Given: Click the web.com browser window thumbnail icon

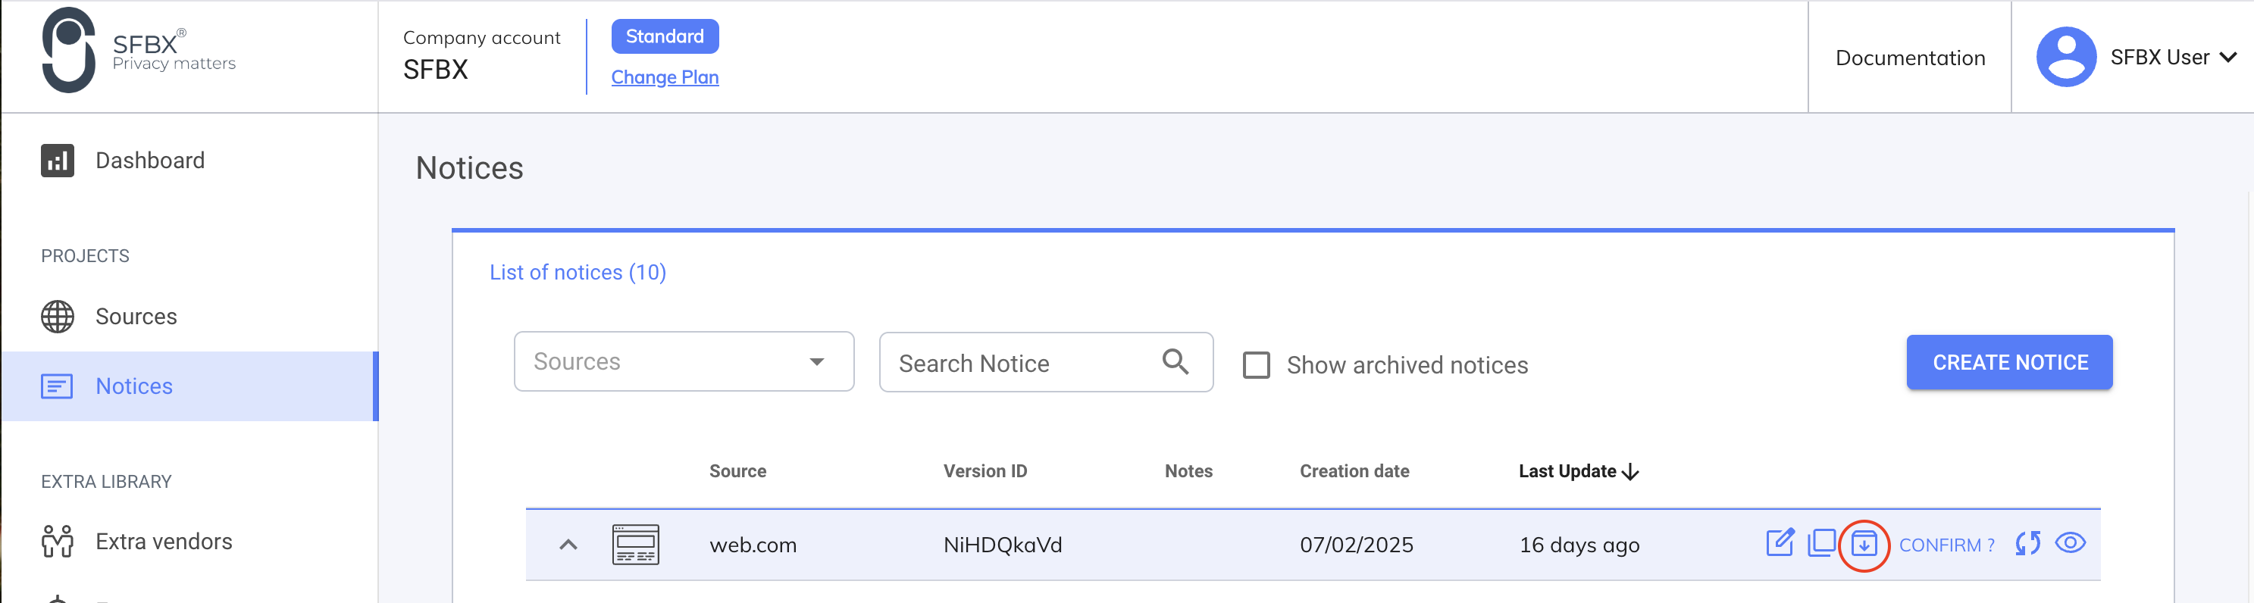Looking at the screenshot, I should (x=635, y=545).
